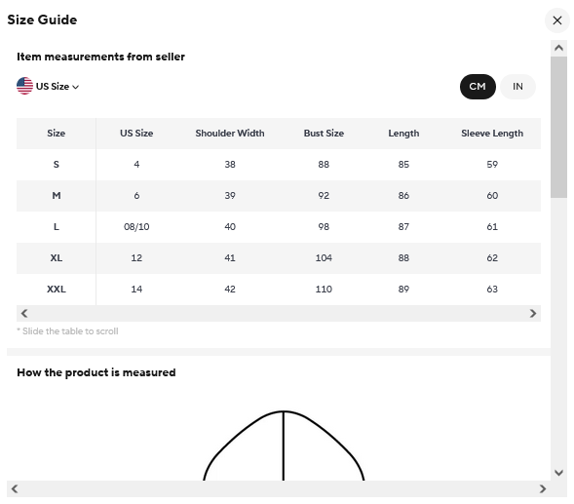Switch measurements to IN
This screenshot has width=574, height=504.
coord(517,87)
